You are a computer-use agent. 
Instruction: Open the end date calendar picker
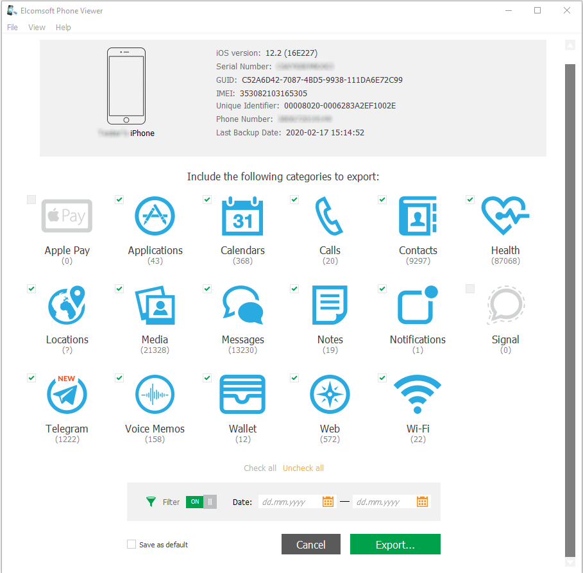point(422,501)
